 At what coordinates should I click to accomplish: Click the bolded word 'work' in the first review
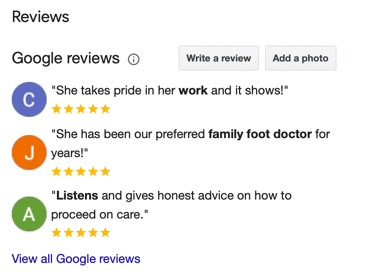(193, 90)
